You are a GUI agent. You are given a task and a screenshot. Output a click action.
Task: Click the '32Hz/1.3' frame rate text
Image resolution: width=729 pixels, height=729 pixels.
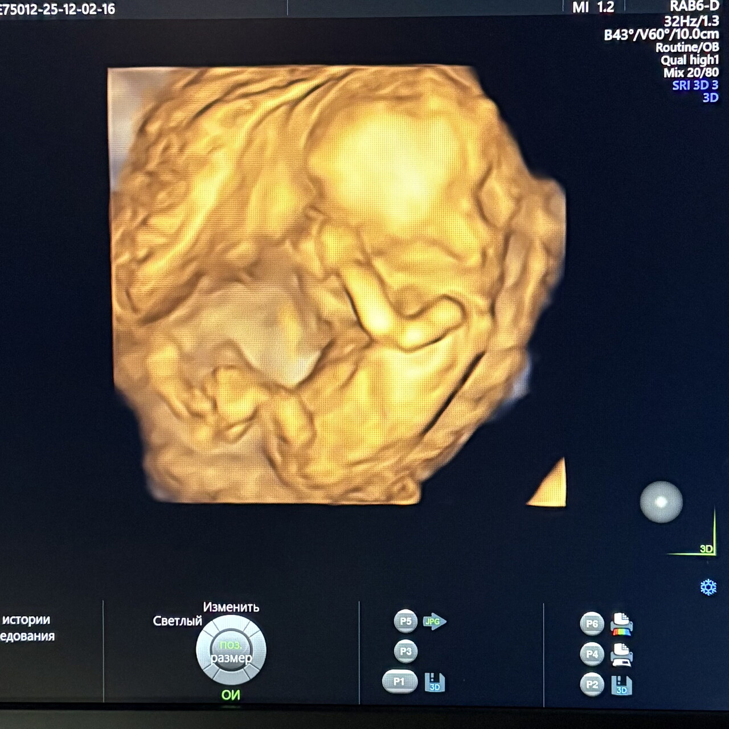[691, 21]
